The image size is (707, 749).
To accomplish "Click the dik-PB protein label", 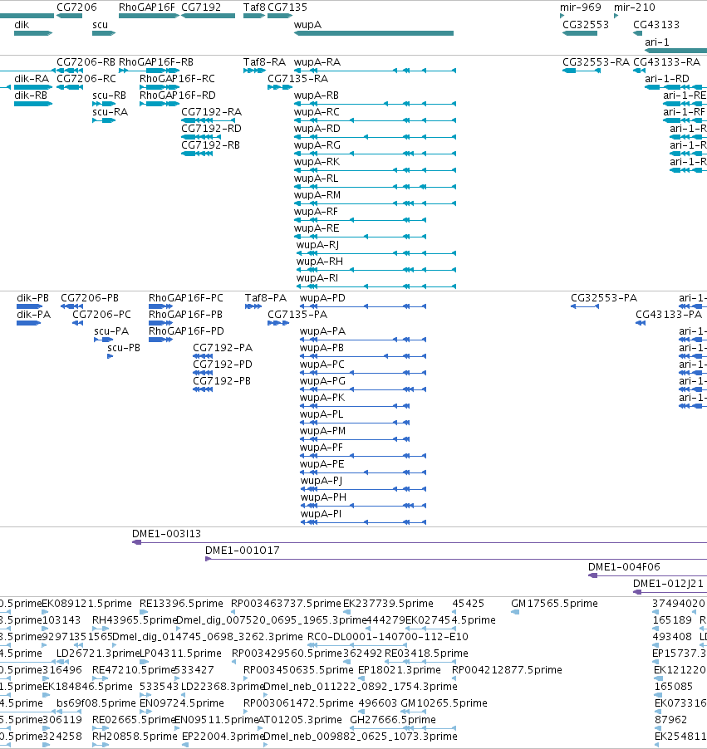I will click(32, 298).
